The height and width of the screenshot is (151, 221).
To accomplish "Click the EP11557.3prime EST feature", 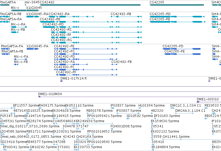I will 14,108.
